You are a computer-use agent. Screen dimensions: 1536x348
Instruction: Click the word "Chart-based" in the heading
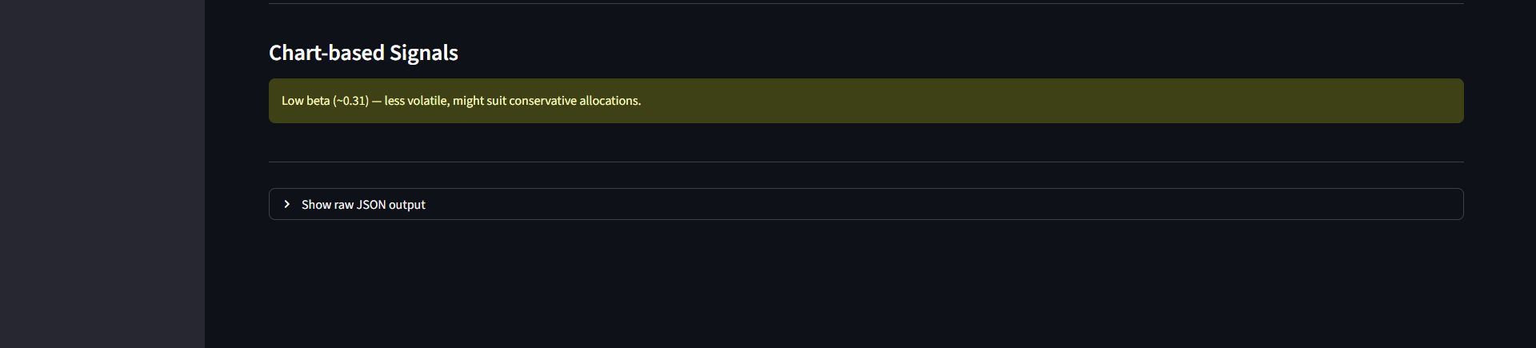tap(326, 53)
